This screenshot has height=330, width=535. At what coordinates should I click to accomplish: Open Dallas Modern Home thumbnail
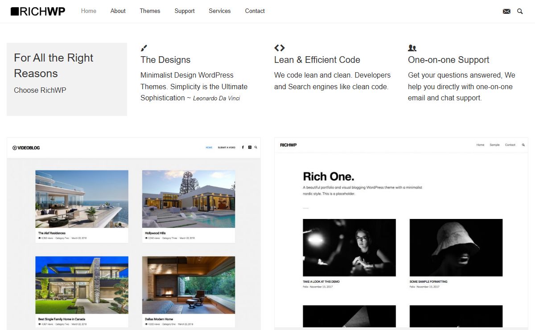click(x=189, y=285)
